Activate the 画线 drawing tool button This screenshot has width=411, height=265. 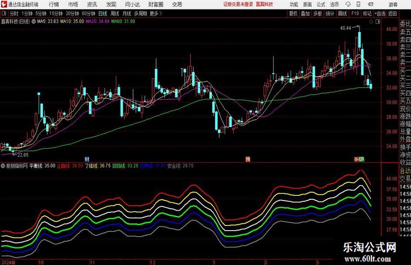coord(342,13)
